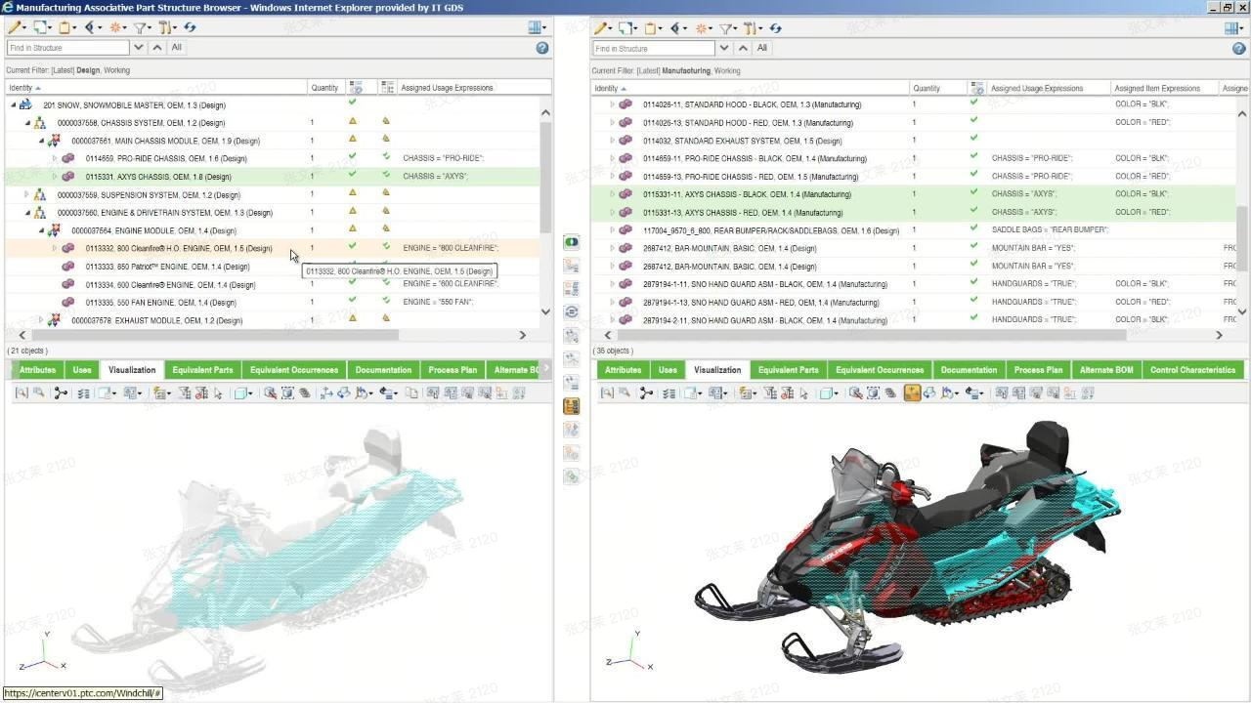Open the cube display mode dropdown in left viewer
The width and height of the screenshot is (1251, 703).
point(243,393)
